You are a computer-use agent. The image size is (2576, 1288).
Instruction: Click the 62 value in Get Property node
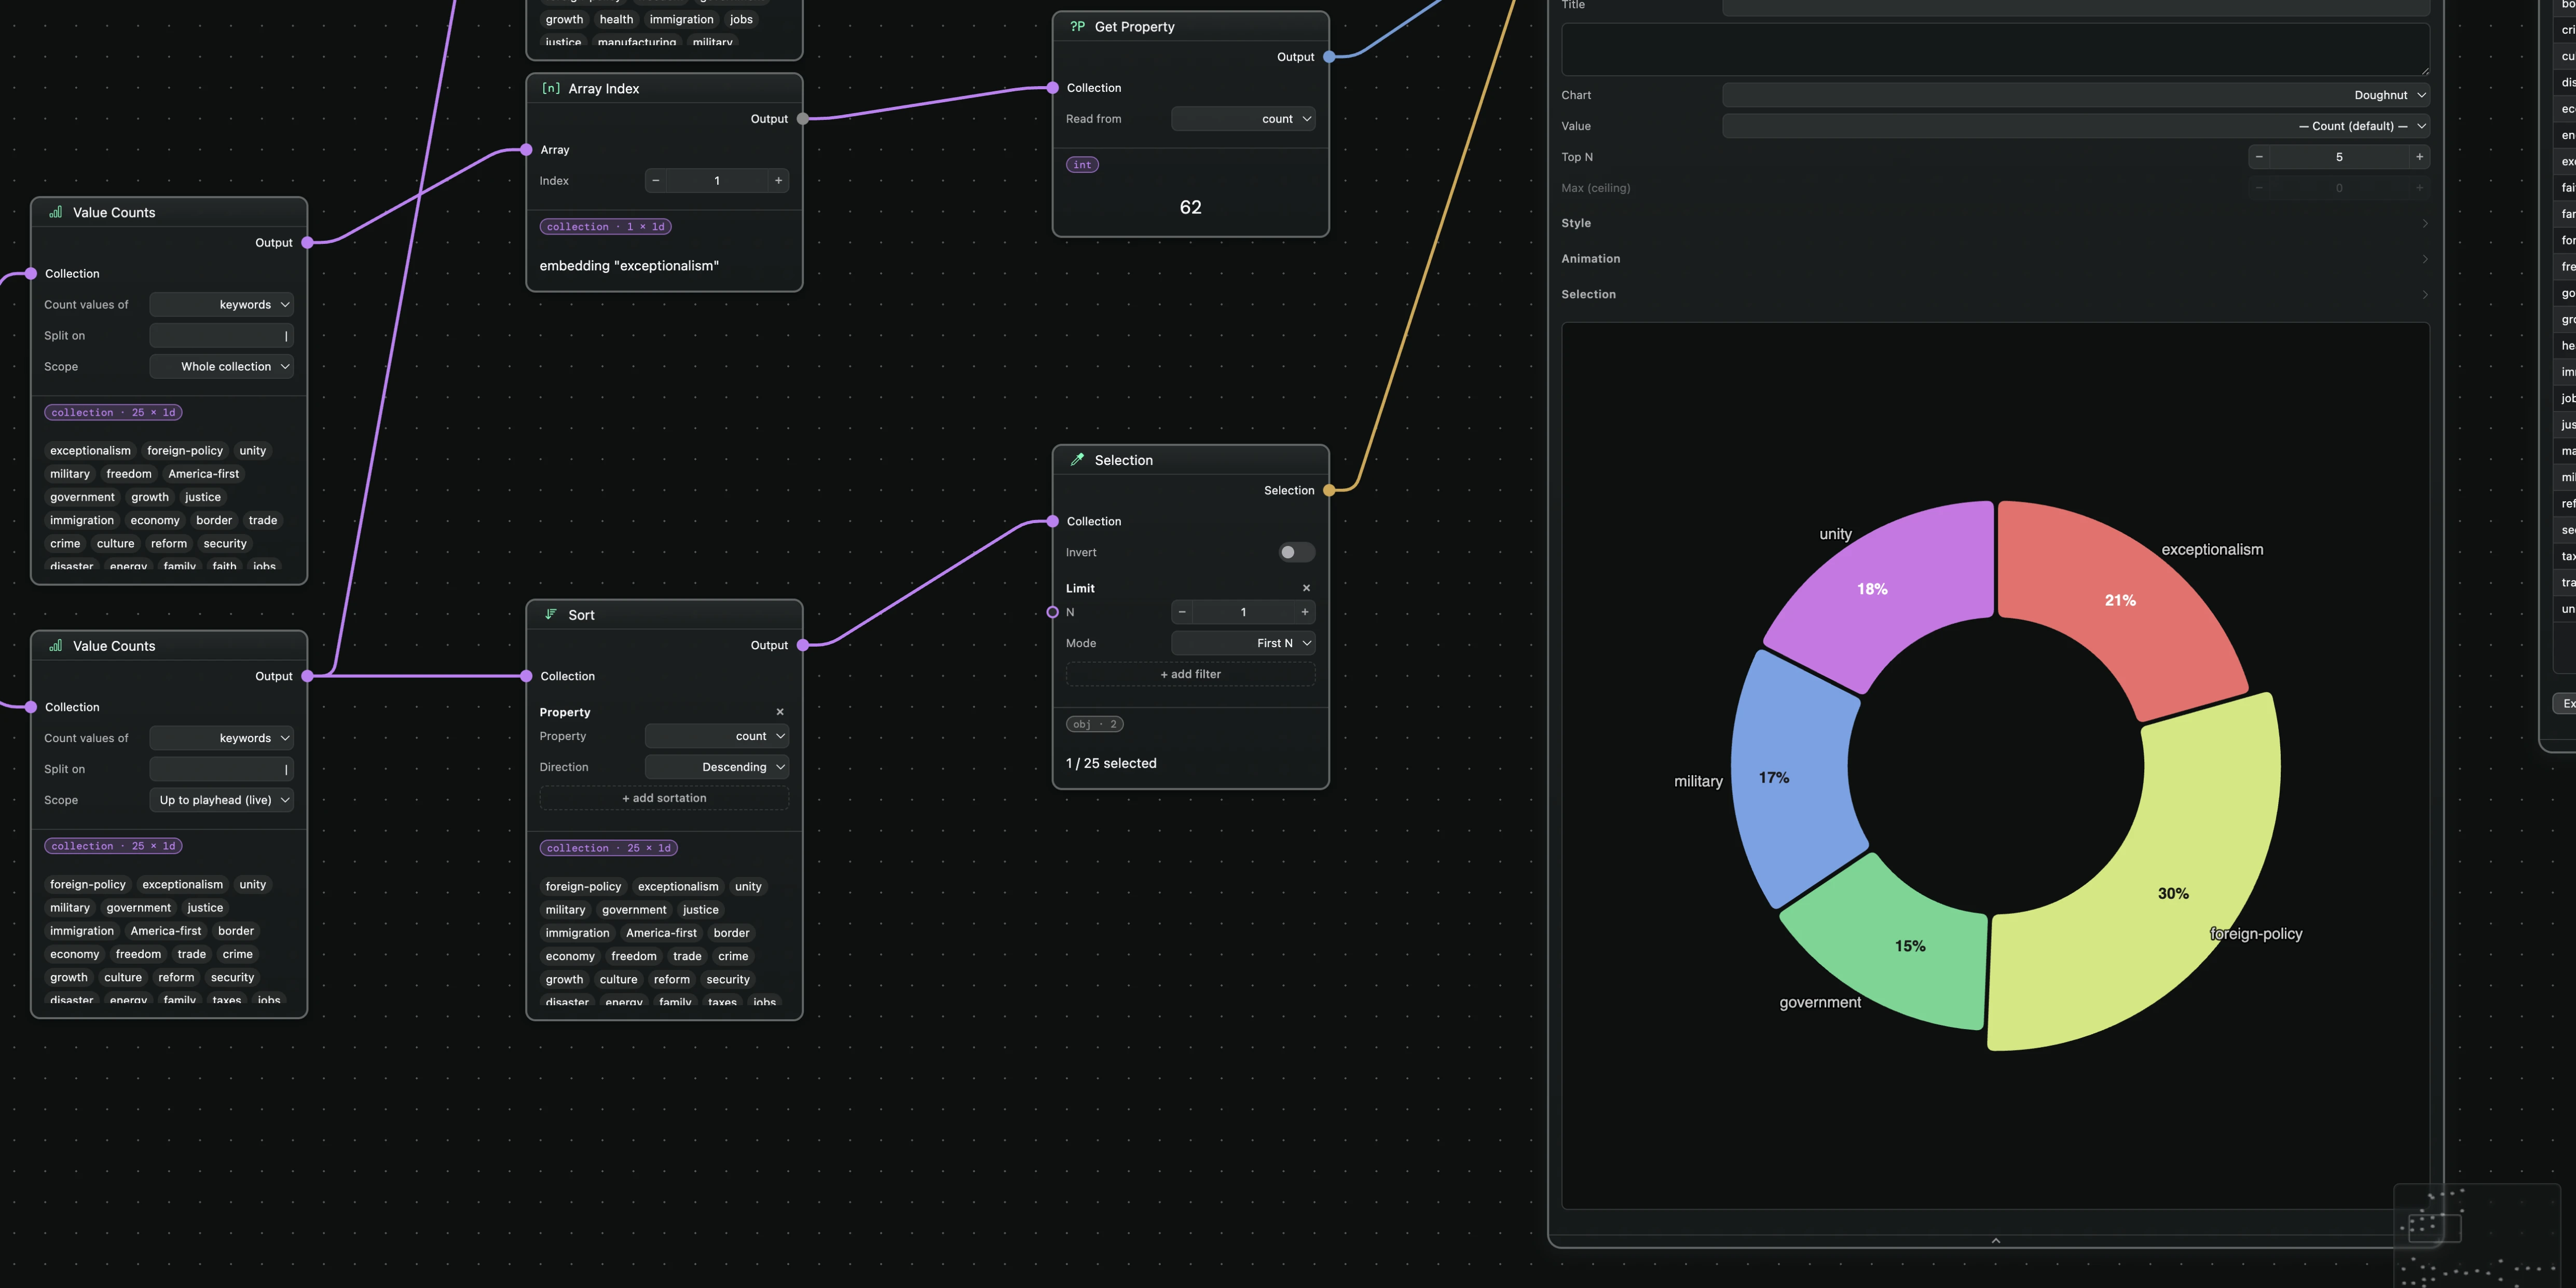click(1190, 207)
